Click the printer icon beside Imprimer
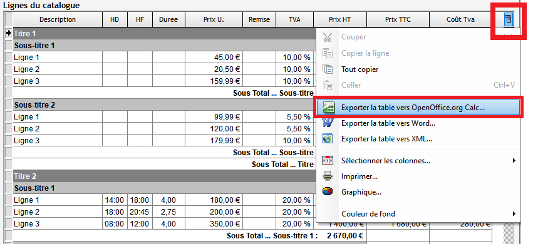The image size is (533, 244). [x=328, y=176]
